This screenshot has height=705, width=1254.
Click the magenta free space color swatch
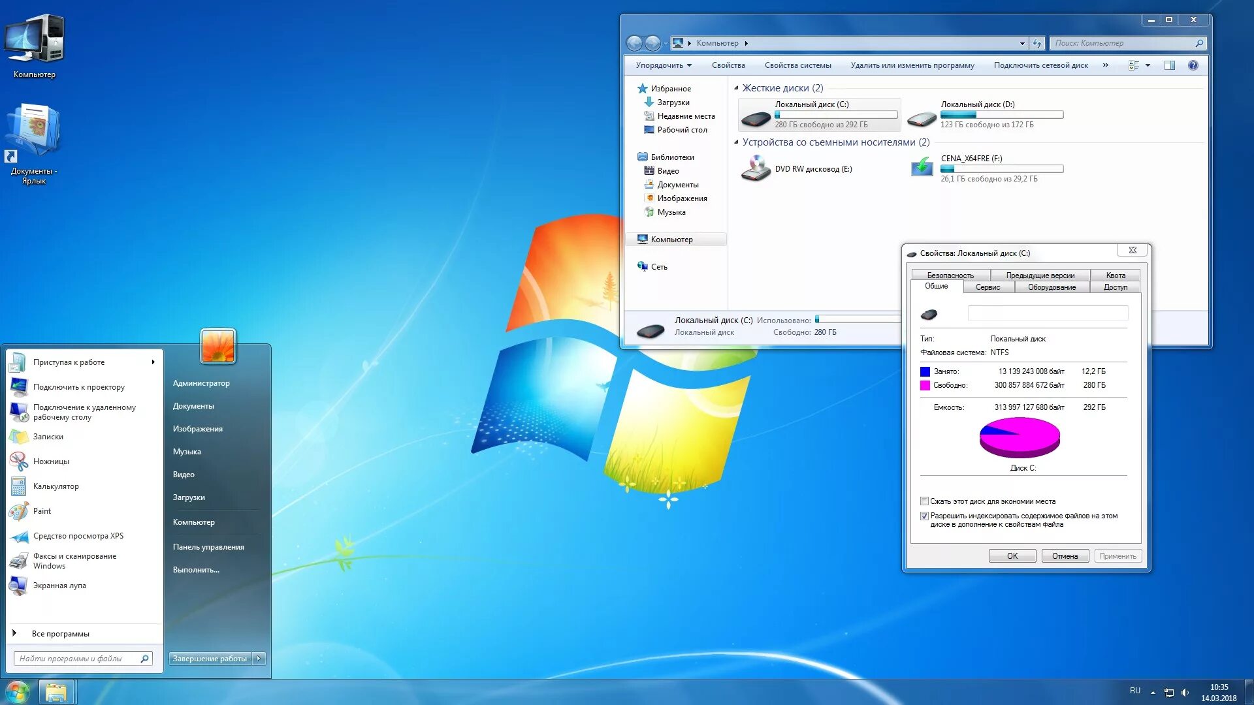click(925, 385)
